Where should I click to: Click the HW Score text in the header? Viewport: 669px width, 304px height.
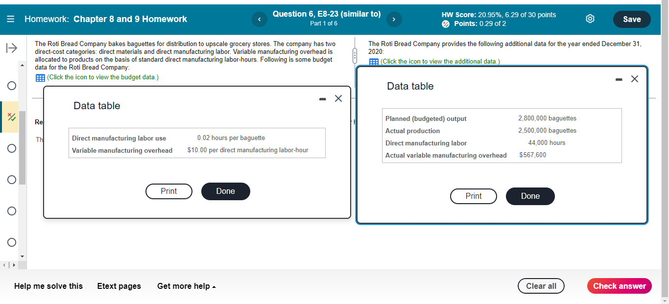pos(499,15)
